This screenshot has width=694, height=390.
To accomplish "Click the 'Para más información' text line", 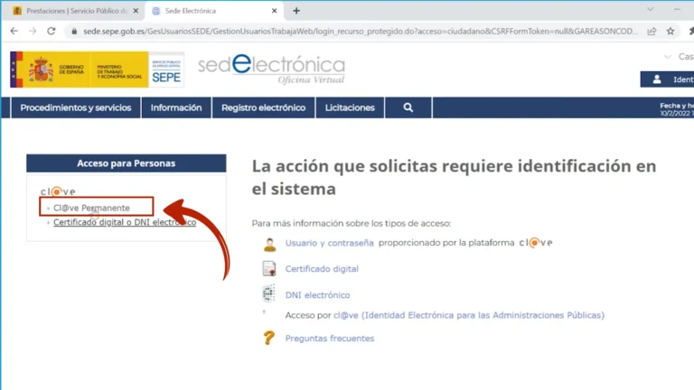I will [352, 223].
